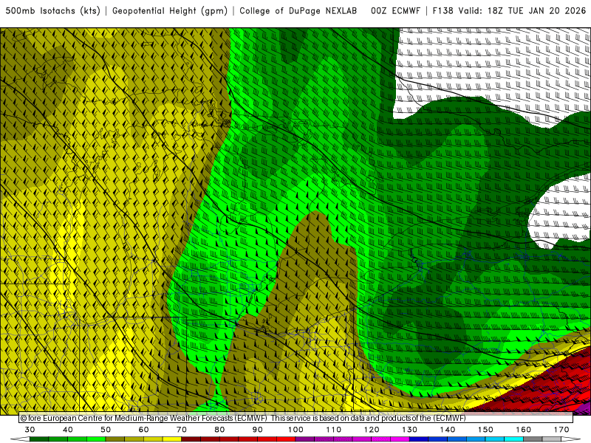This screenshot has width=591, height=443.
Task: Pick the purple swatch just right of 100
Action: click(x=305, y=439)
